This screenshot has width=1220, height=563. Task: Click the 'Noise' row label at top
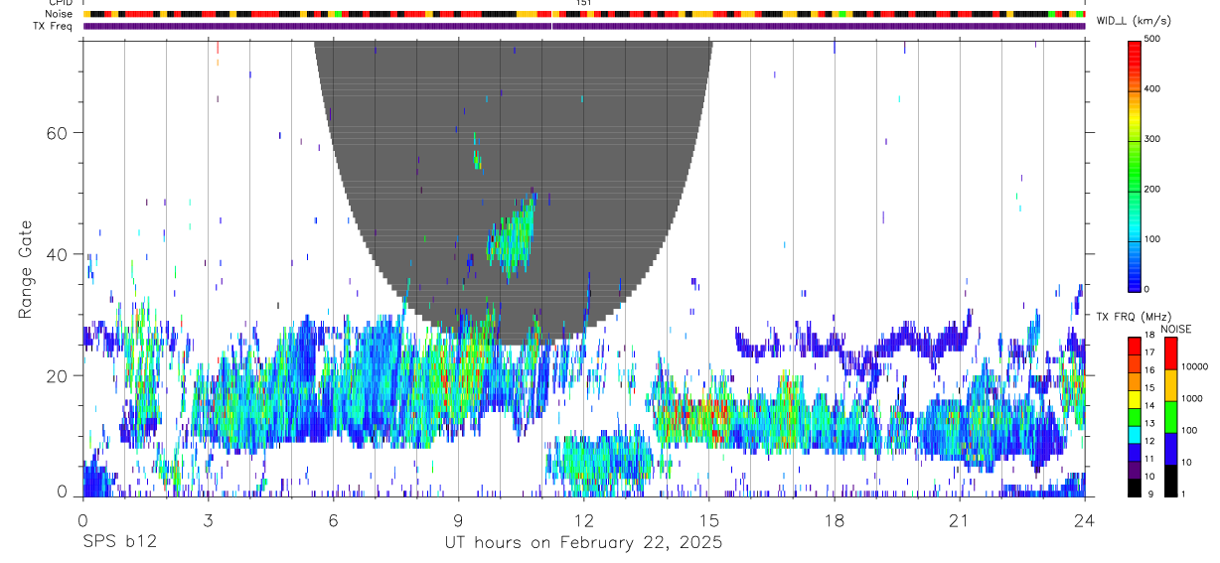coord(60,14)
